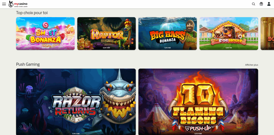Open the partially visible fifth game tile

click(267, 33)
